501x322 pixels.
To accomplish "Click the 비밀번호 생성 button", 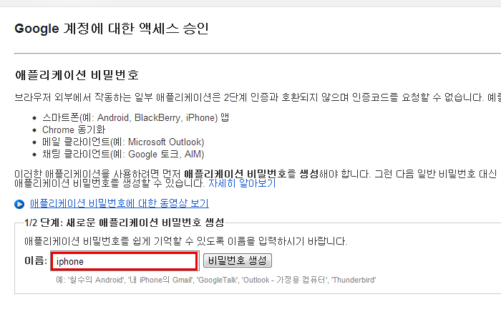I will (238, 260).
